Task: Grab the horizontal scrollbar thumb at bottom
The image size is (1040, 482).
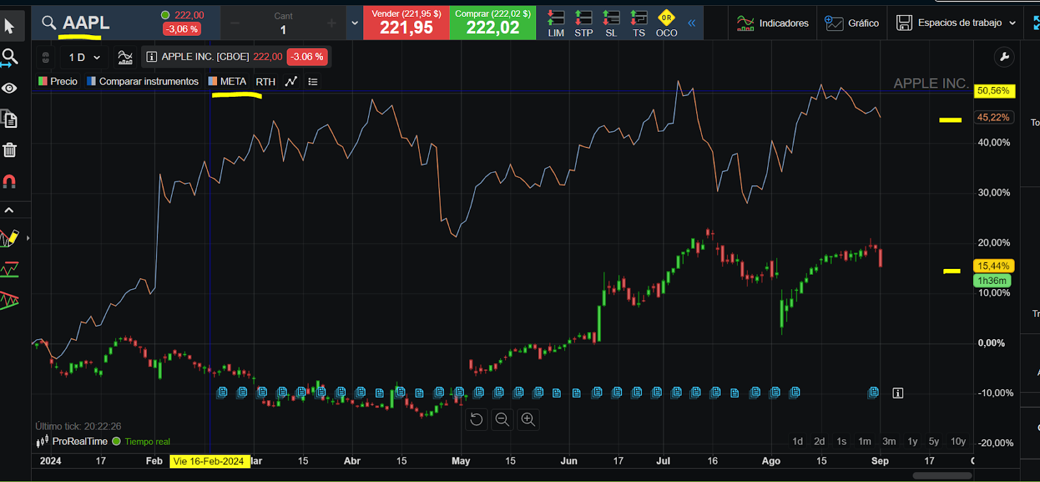Action: point(942,476)
